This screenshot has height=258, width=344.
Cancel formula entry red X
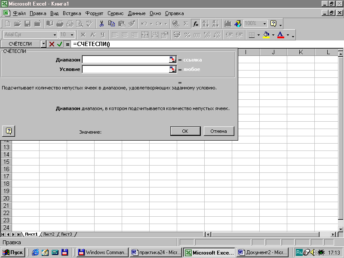[x=52, y=44]
